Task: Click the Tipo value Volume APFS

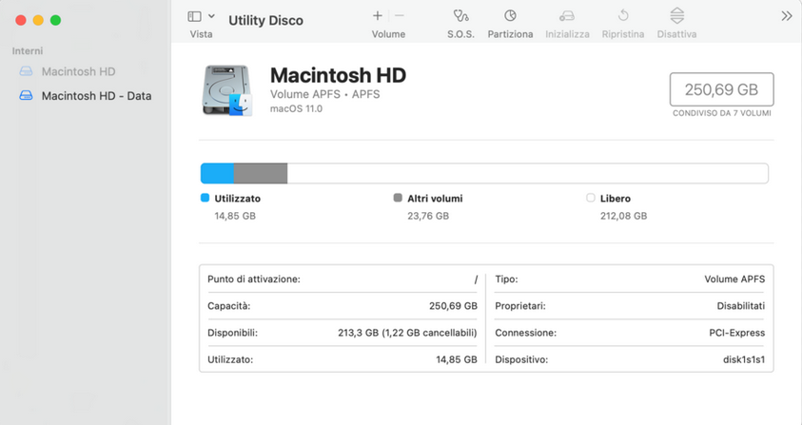Action: 734,280
